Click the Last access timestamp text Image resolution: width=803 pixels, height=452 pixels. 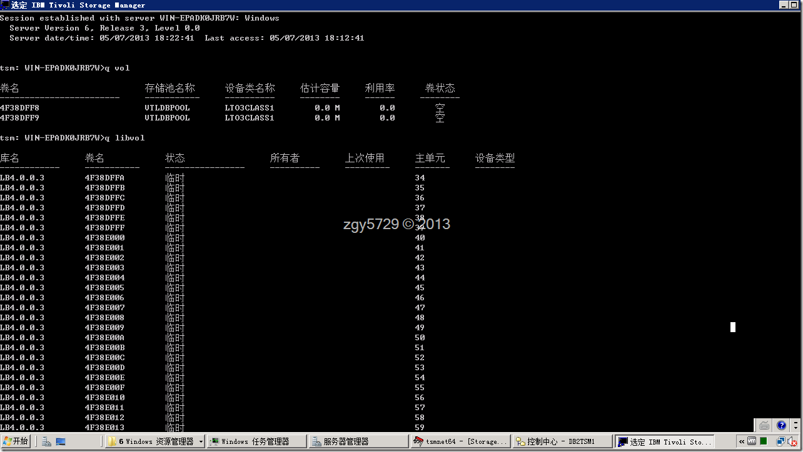point(285,37)
